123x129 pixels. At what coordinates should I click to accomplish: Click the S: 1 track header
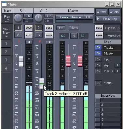coord(23,11)
